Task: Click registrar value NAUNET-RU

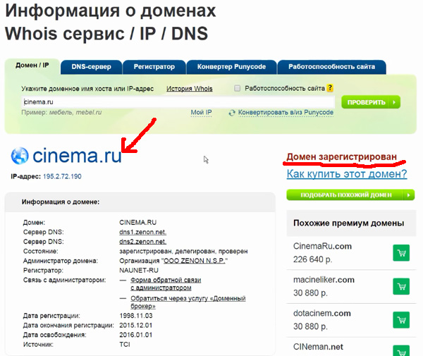Action: click(x=139, y=270)
